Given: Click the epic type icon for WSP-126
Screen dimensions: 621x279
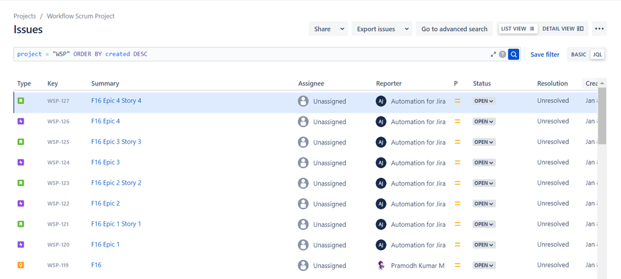Looking at the screenshot, I should (21, 122).
